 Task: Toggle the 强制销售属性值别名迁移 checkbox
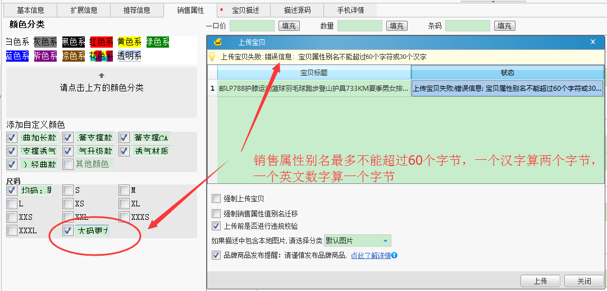pyautogui.click(x=216, y=214)
